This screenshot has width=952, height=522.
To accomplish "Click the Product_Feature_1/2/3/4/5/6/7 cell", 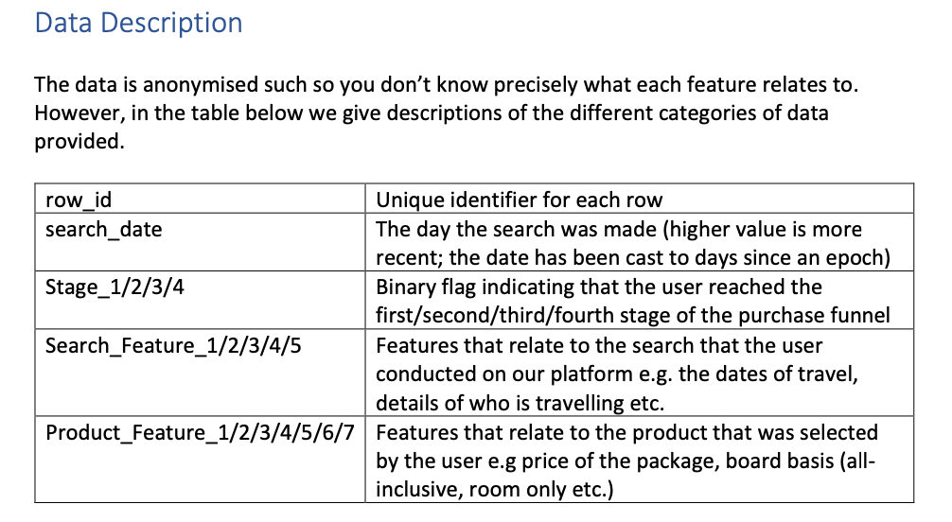I will 200,460.
